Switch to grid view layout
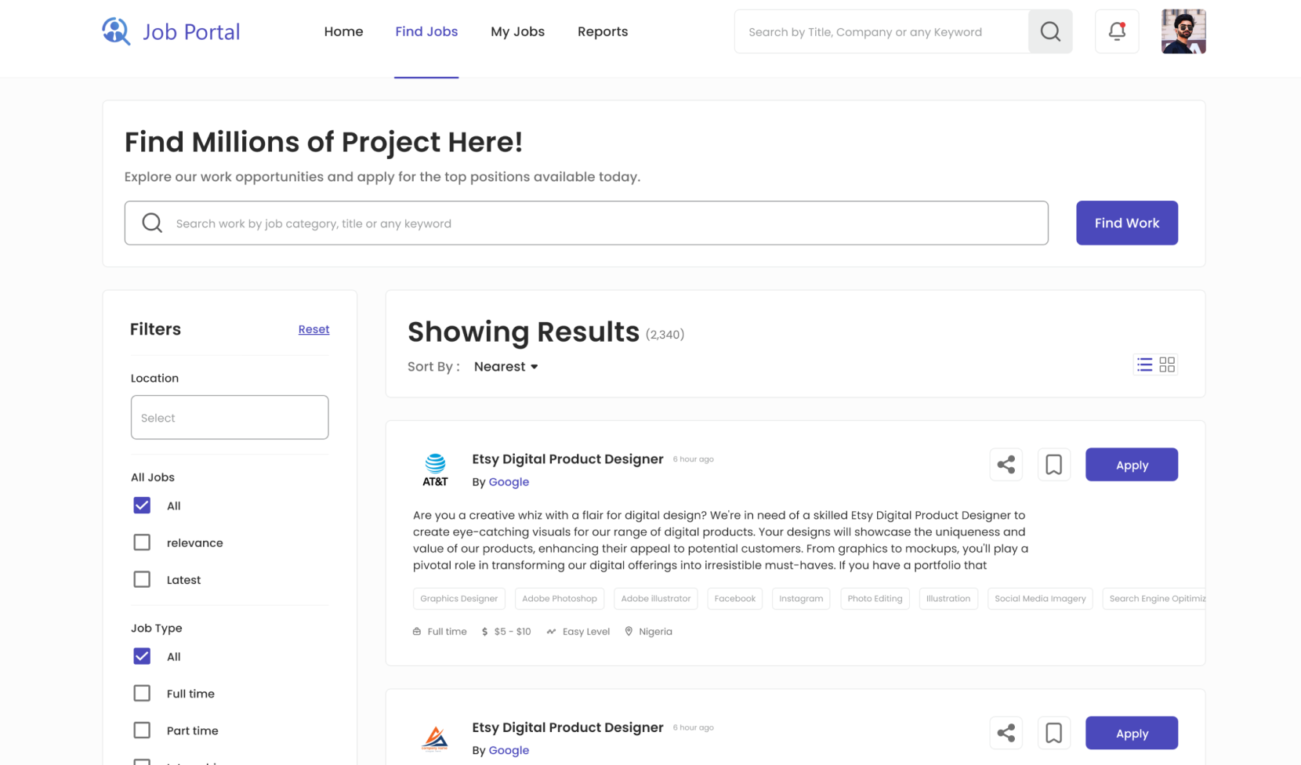1301x765 pixels. [x=1167, y=364]
